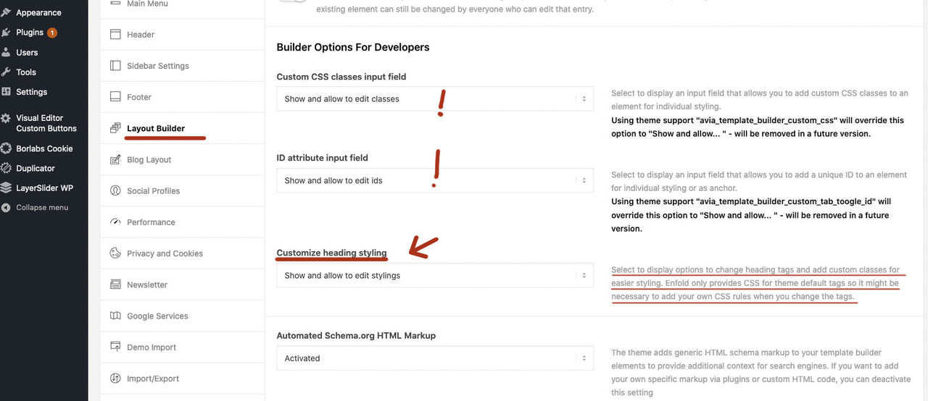
Task: Click the Plugins plug icon
Action: [x=7, y=33]
